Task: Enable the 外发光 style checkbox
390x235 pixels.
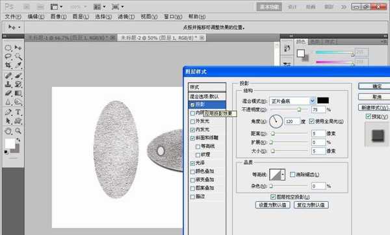Action: click(x=192, y=121)
